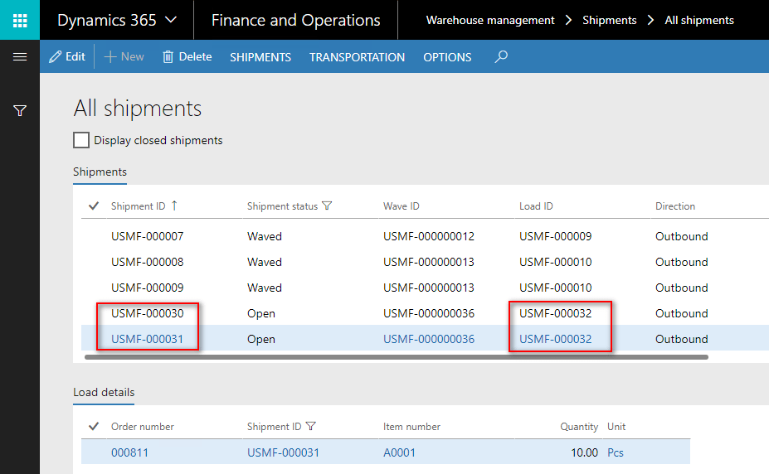Click Warehouse management breadcrumb
The image size is (769, 474).
tap(490, 20)
